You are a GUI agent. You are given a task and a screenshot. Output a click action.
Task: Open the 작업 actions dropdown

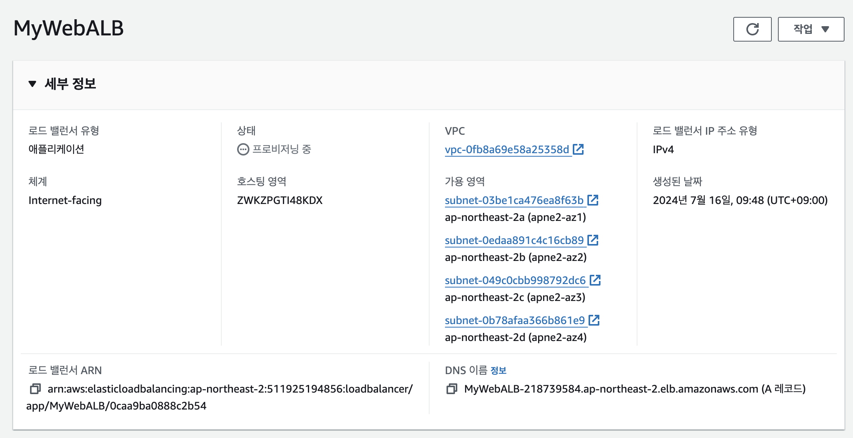click(x=811, y=29)
